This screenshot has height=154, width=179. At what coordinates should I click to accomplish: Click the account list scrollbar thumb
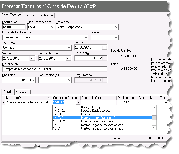pos(154,118)
